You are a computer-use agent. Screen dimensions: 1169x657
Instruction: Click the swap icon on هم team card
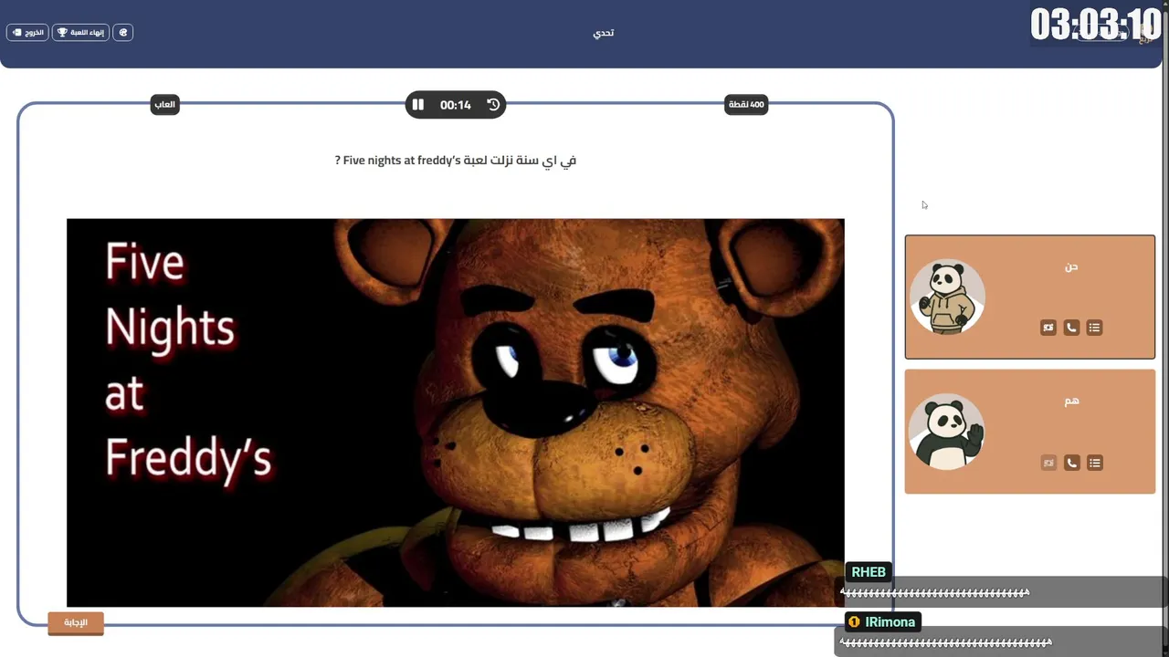pos(1048,463)
